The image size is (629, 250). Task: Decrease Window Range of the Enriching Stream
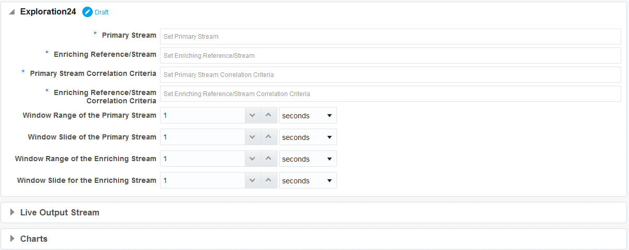[x=252, y=159]
